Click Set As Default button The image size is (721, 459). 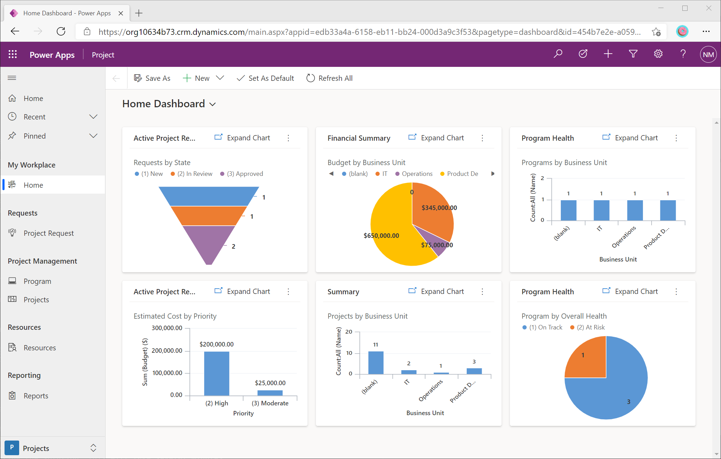(265, 78)
